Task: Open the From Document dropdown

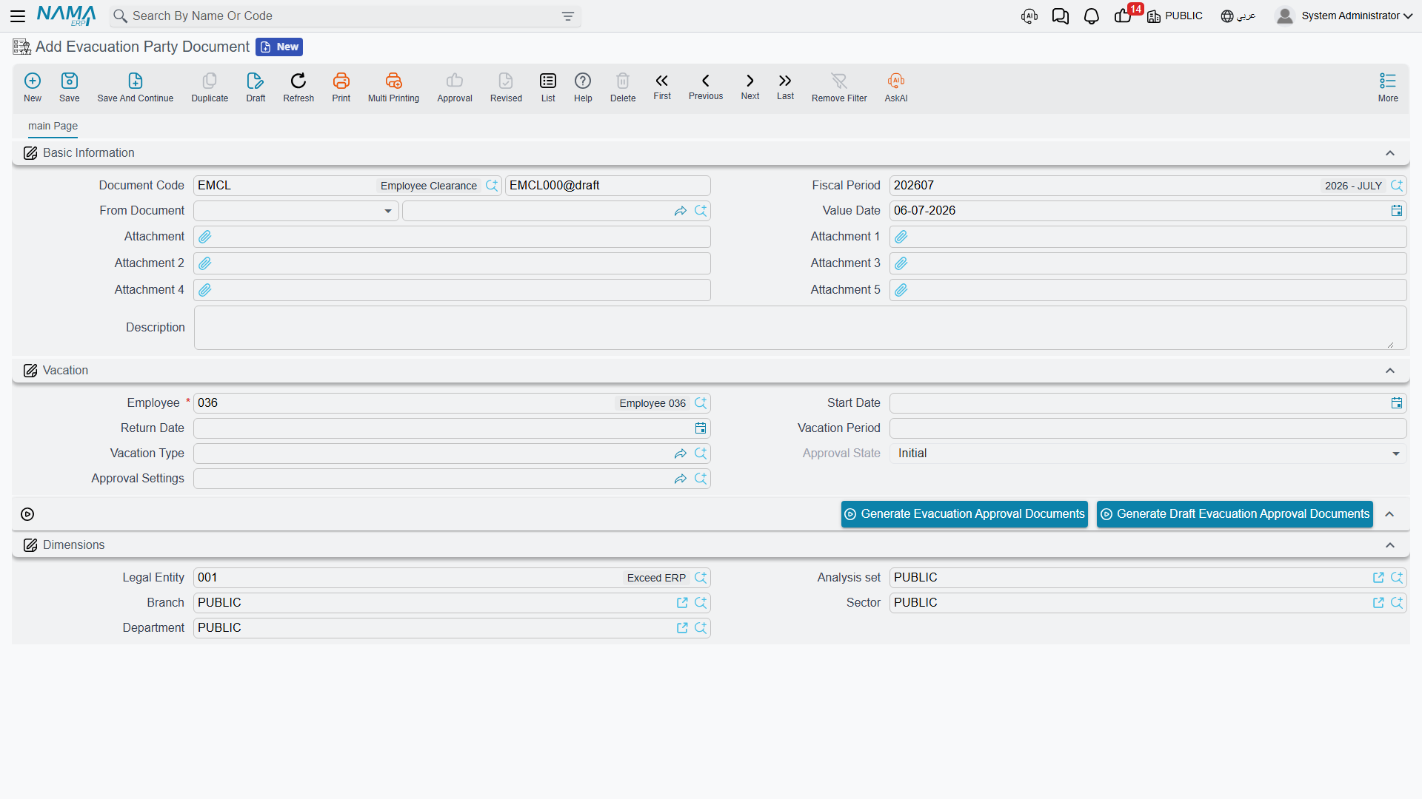Action: coord(296,211)
